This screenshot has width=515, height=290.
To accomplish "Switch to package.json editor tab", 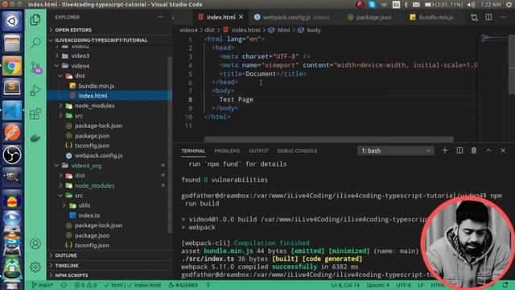I will pyautogui.click(x=369, y=17).
